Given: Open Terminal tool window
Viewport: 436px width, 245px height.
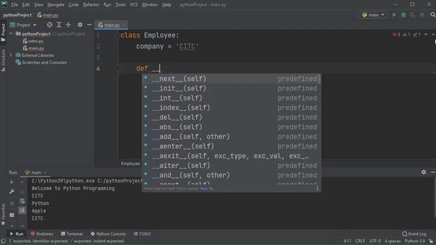Looking at the screenshot, I should [72, 234].
